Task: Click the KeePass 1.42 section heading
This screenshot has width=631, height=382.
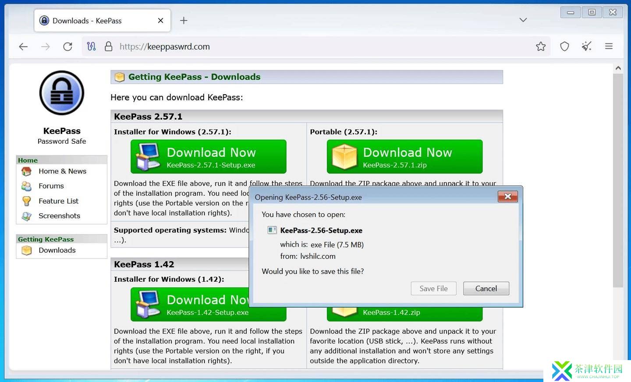Action: click(144, 264)
